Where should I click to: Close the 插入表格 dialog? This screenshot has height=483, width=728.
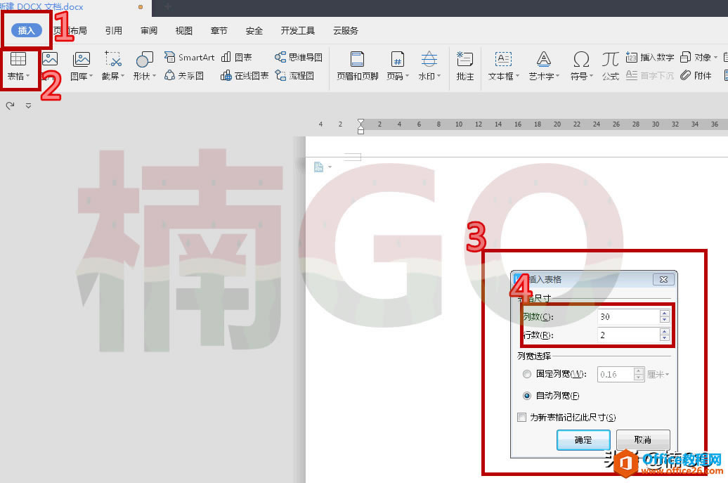(663, 280)
